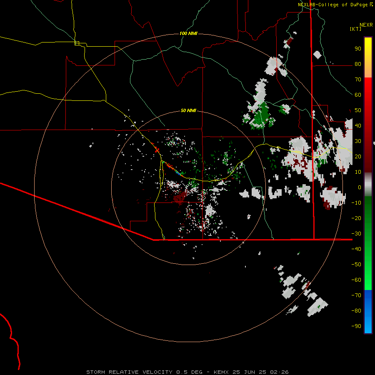Select the "-30" value on the velocity scale
The height and width of the screenshot is (375, 375).
356,234
